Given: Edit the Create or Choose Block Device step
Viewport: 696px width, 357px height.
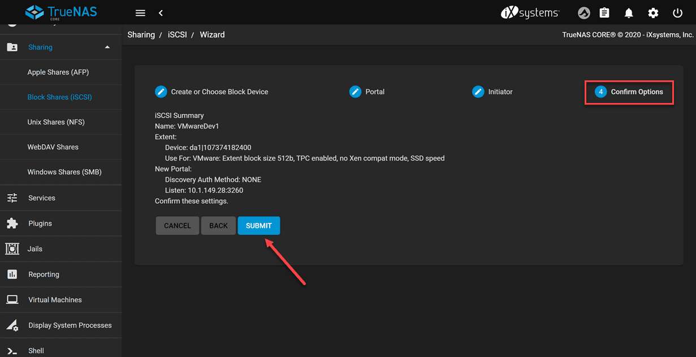Looking at the screenshot, I should pyautogui.click(x=161, y=92).
